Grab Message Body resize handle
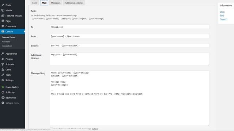The height and width of the screenshot is (131, 234). (208, 125)
